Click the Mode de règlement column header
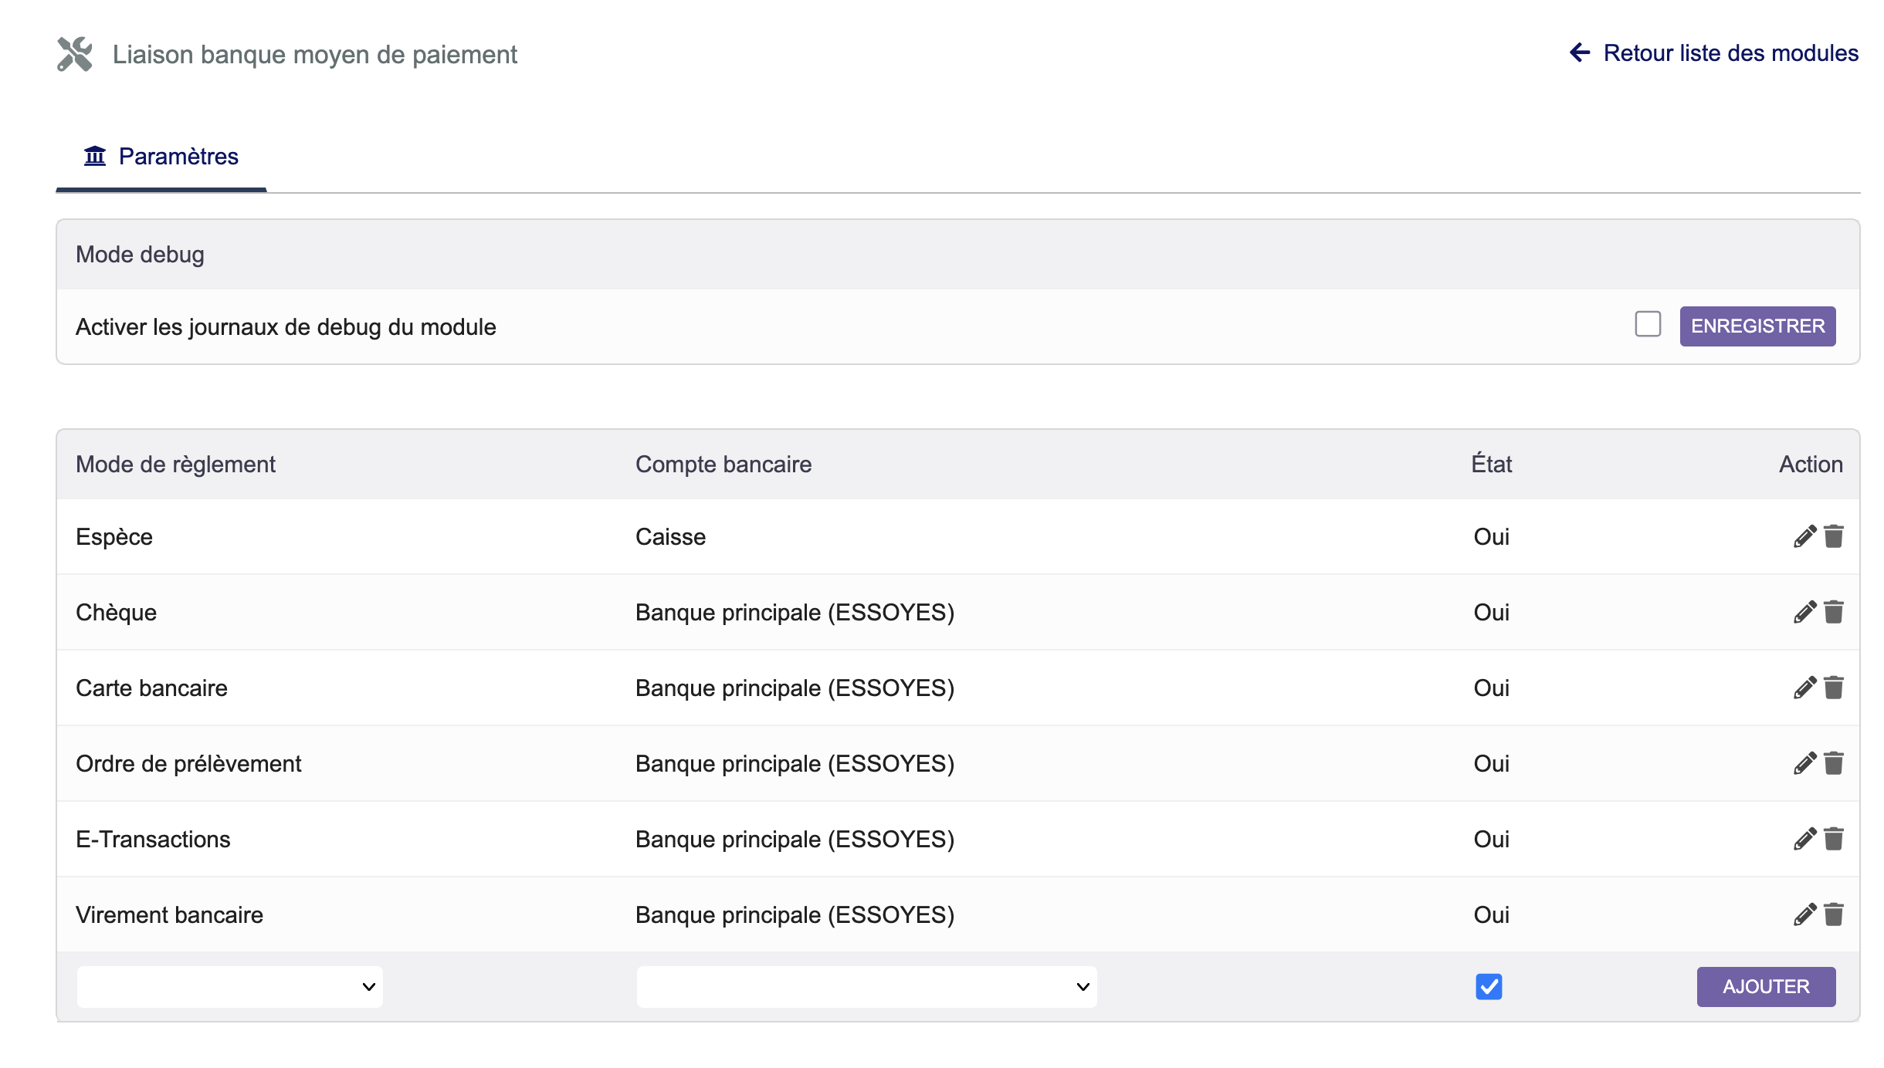The image size is (1884, 1068). coord(175,465)
